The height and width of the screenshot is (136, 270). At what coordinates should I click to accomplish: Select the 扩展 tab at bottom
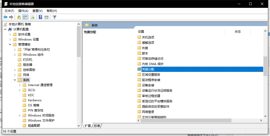[x=88, y=126]
